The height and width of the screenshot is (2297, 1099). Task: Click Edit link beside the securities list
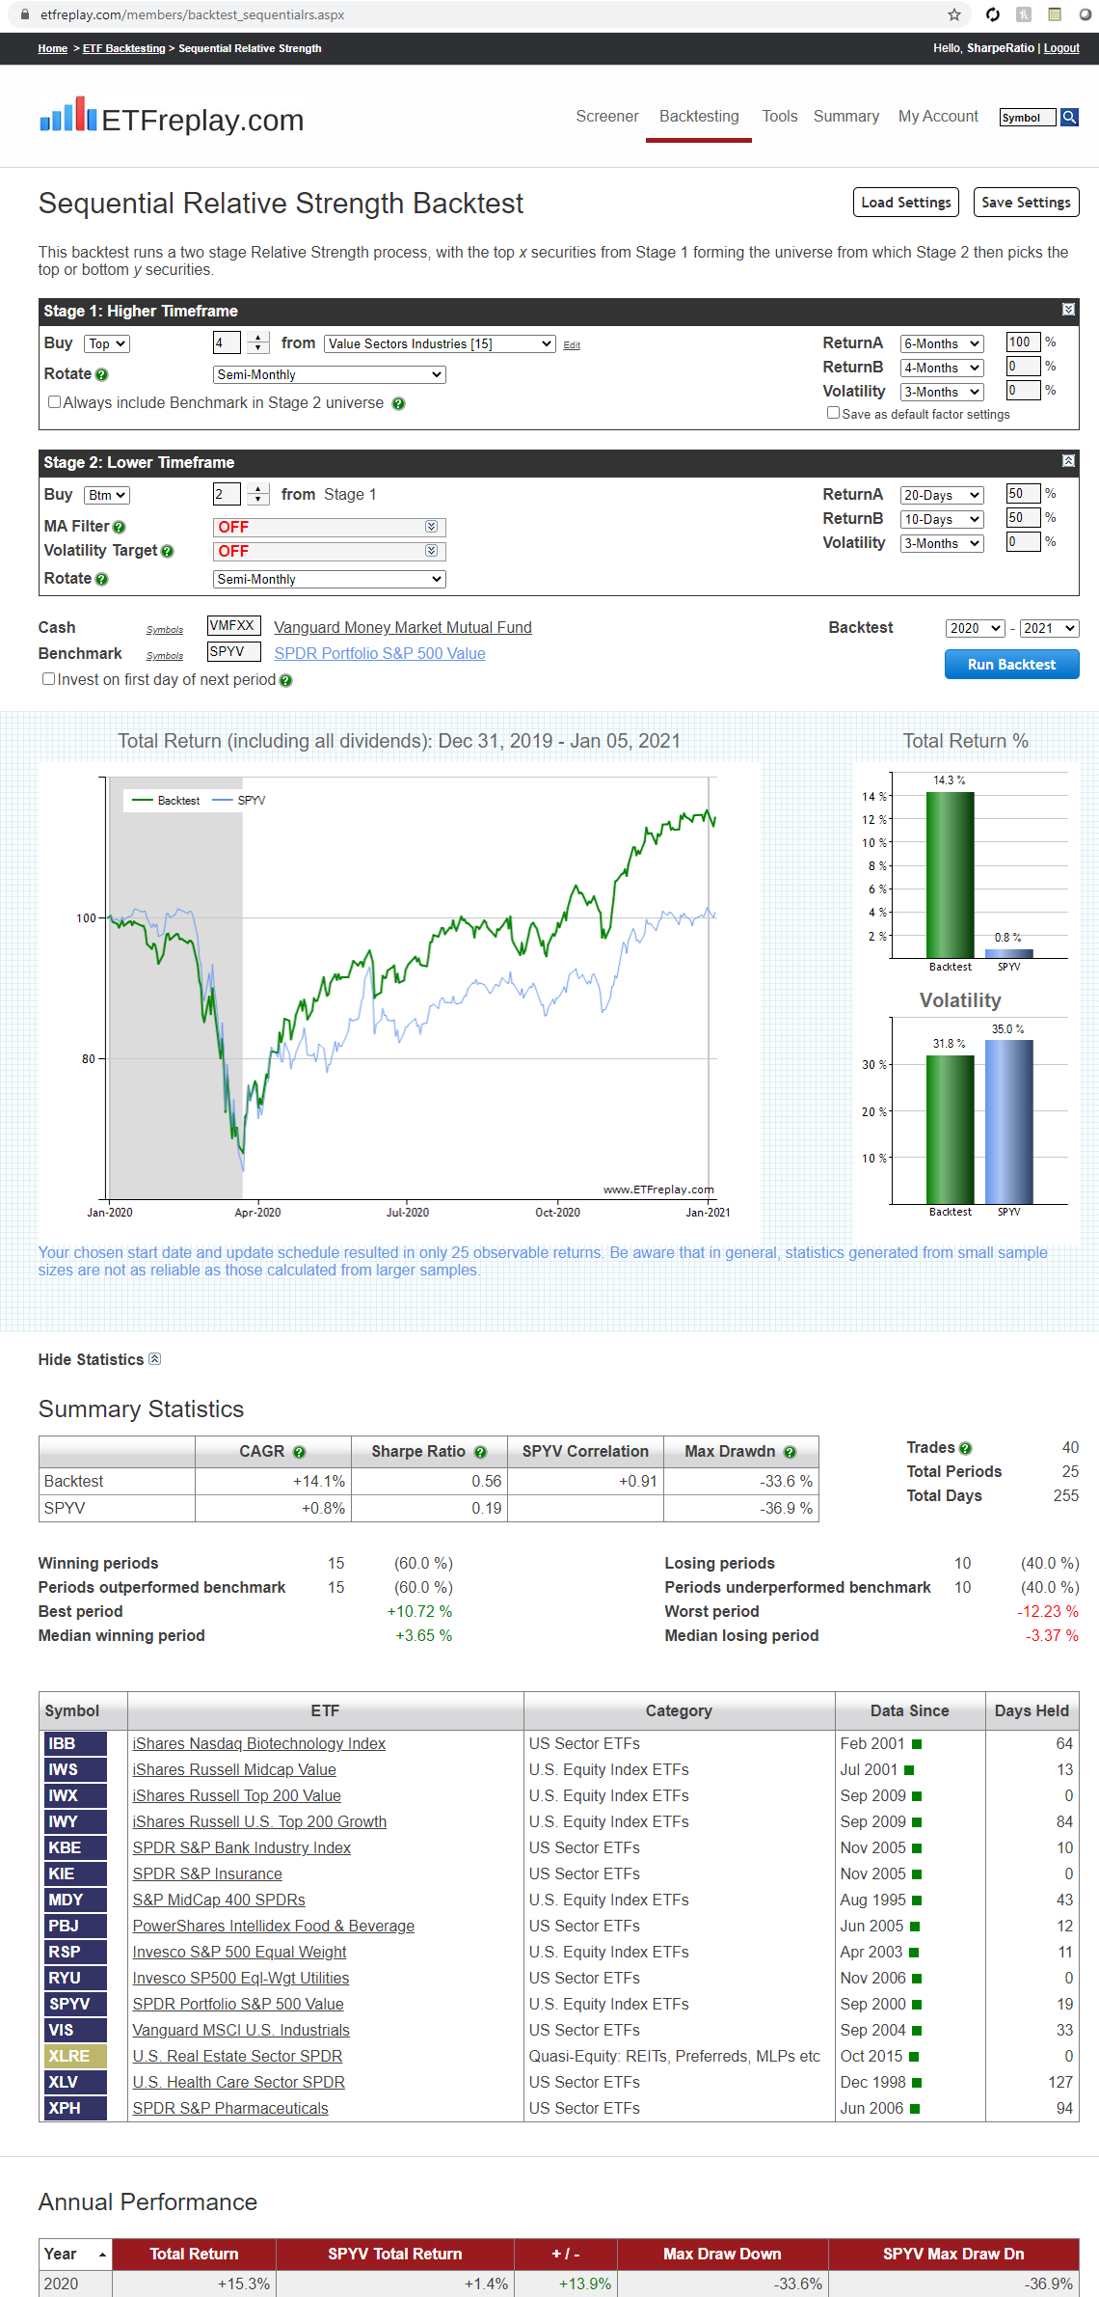click(x=572, y=345)
